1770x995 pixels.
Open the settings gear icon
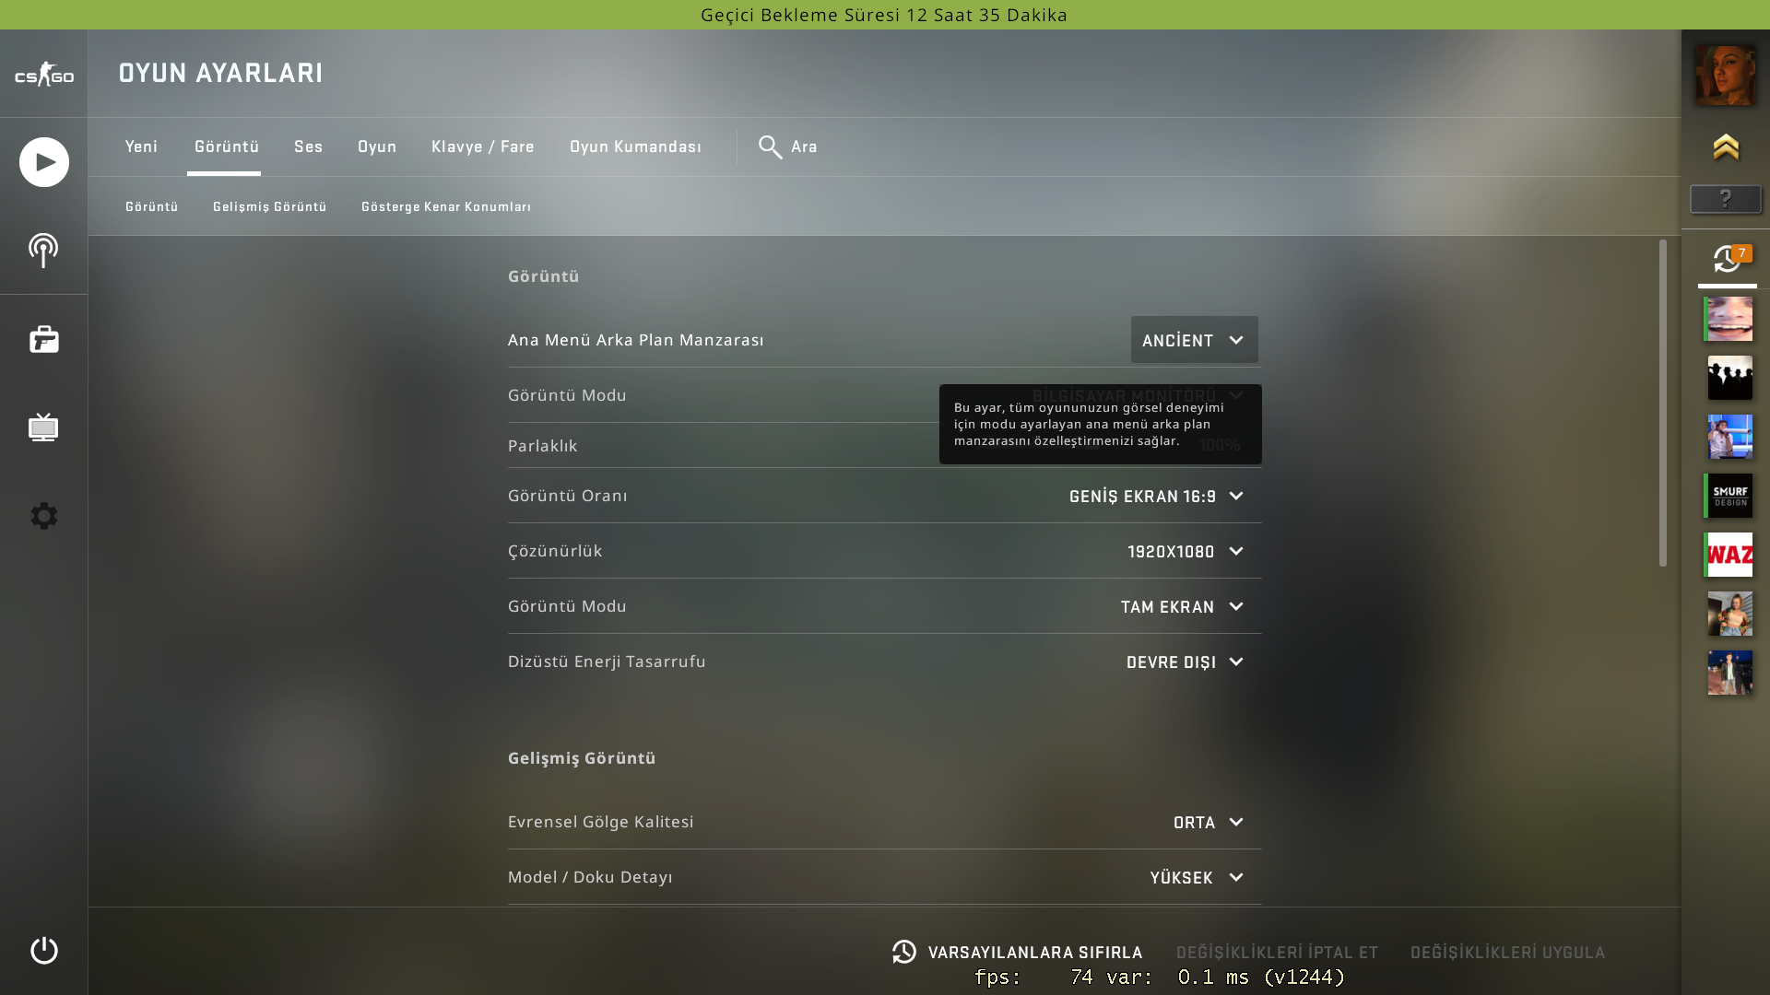coord(43,516)
